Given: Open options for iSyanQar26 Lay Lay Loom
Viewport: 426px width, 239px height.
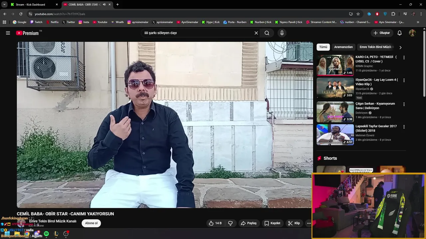Looking at the screenshot, I should 404,80.
